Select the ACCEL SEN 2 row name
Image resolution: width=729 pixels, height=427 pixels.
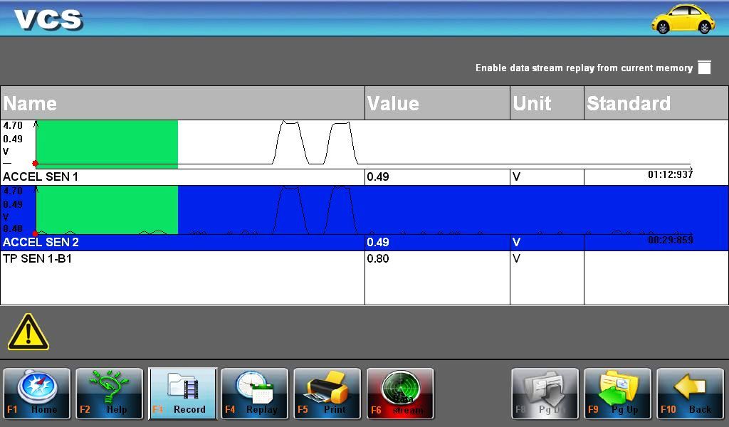[x=41, y=242]
